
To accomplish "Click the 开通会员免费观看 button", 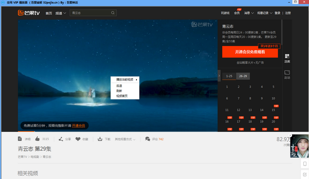I will coord(250,52).
